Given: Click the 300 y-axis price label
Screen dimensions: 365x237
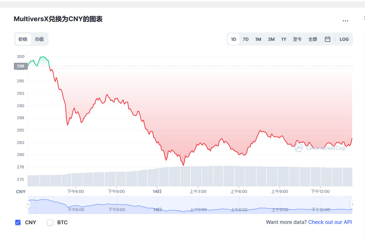Looking at the screenshot, I should pos(20,57).
